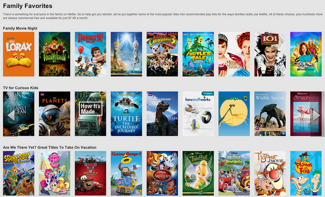Open the Microcosmos mantis poster
Image resolution: width=325 pixels, height=197 pixels.
coord(234,114)
